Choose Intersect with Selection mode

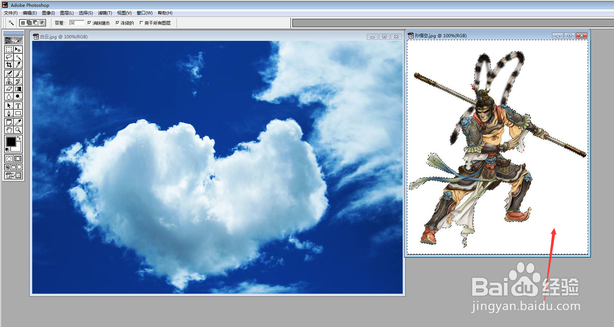(42, 23)
